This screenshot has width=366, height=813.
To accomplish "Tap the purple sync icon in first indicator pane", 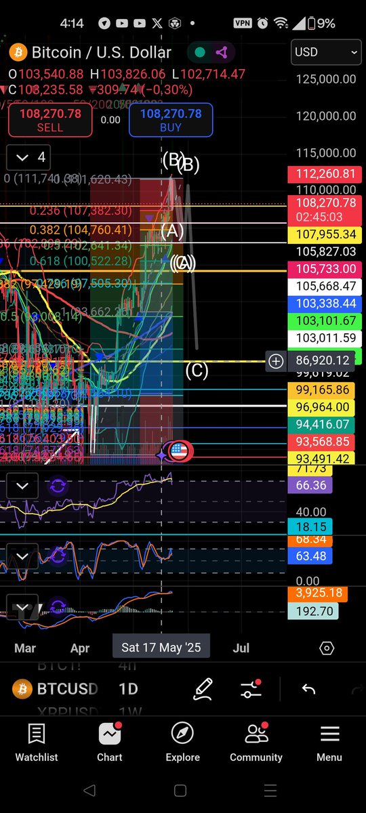I will pyautogui.click(x=58, y=486).
